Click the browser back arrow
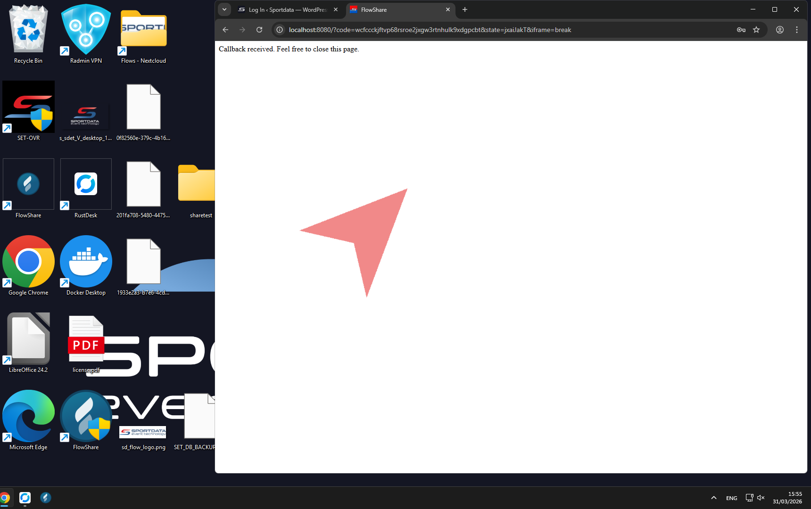 [225, 30]
